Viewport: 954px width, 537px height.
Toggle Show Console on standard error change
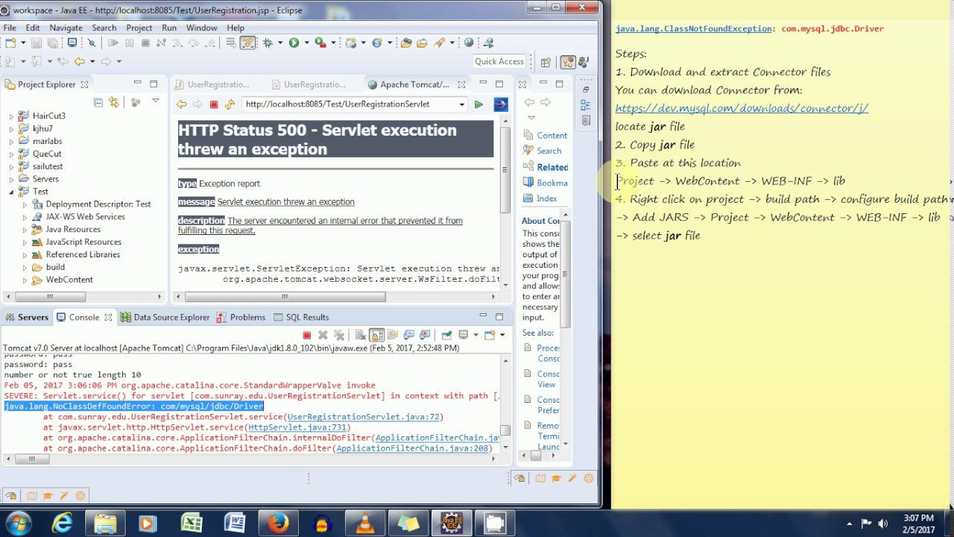click(x=425, y=335)
